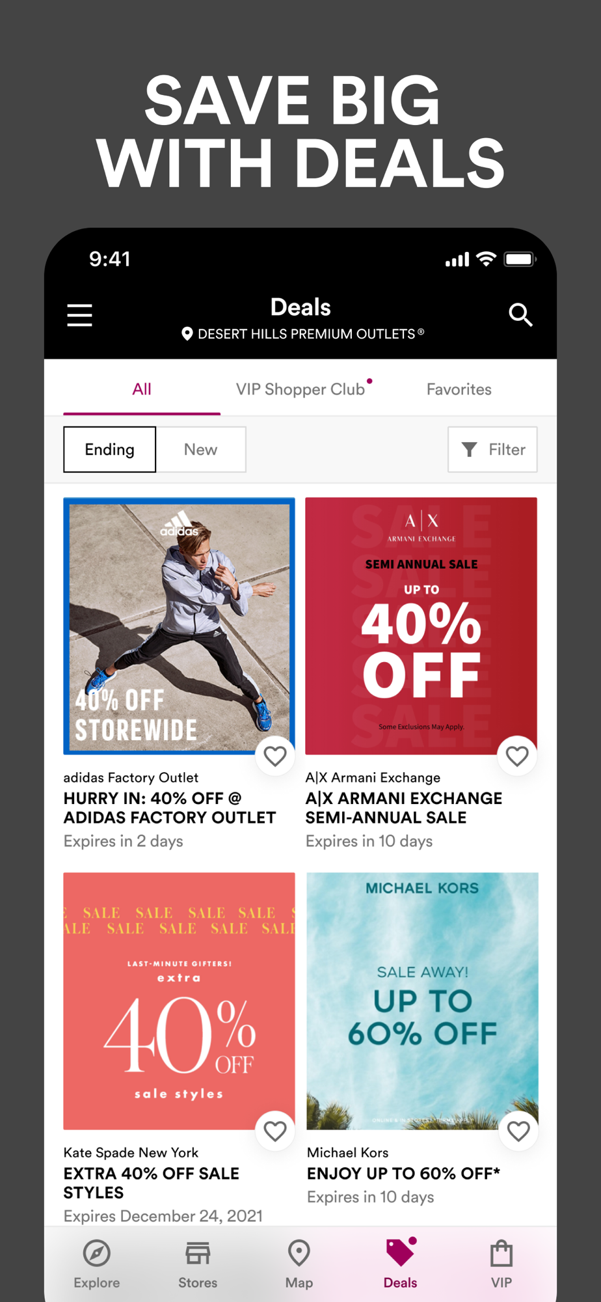Switch to the Favorites tab
601x1302 pixels.
click(x=459, y=389)
